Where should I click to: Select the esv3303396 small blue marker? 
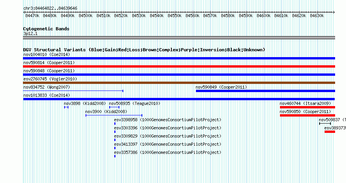115,132
